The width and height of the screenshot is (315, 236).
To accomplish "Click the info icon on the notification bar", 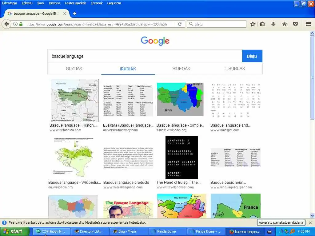I will click(4, 222).
